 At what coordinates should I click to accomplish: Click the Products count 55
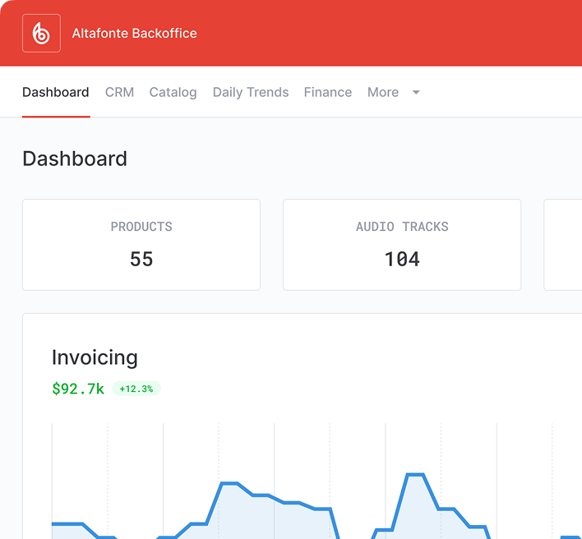(x=141, y=259)
